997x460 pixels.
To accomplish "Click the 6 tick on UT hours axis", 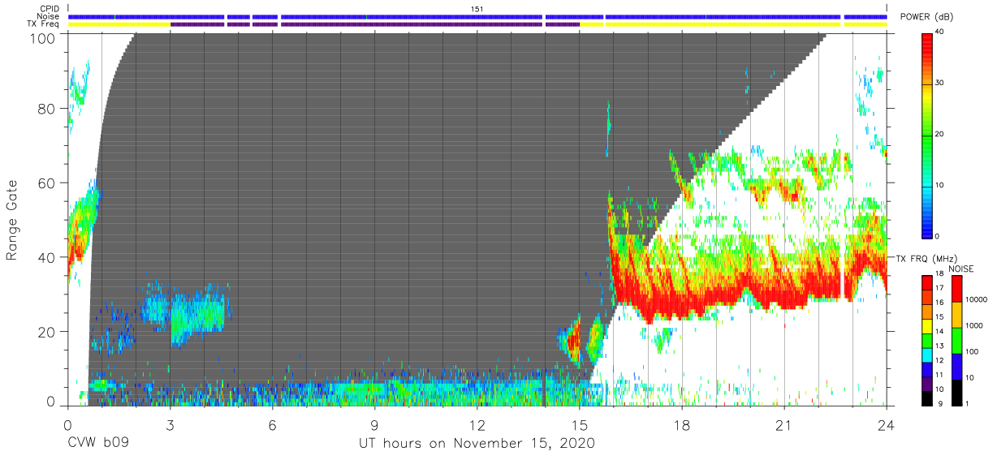I will coord(272,424).
